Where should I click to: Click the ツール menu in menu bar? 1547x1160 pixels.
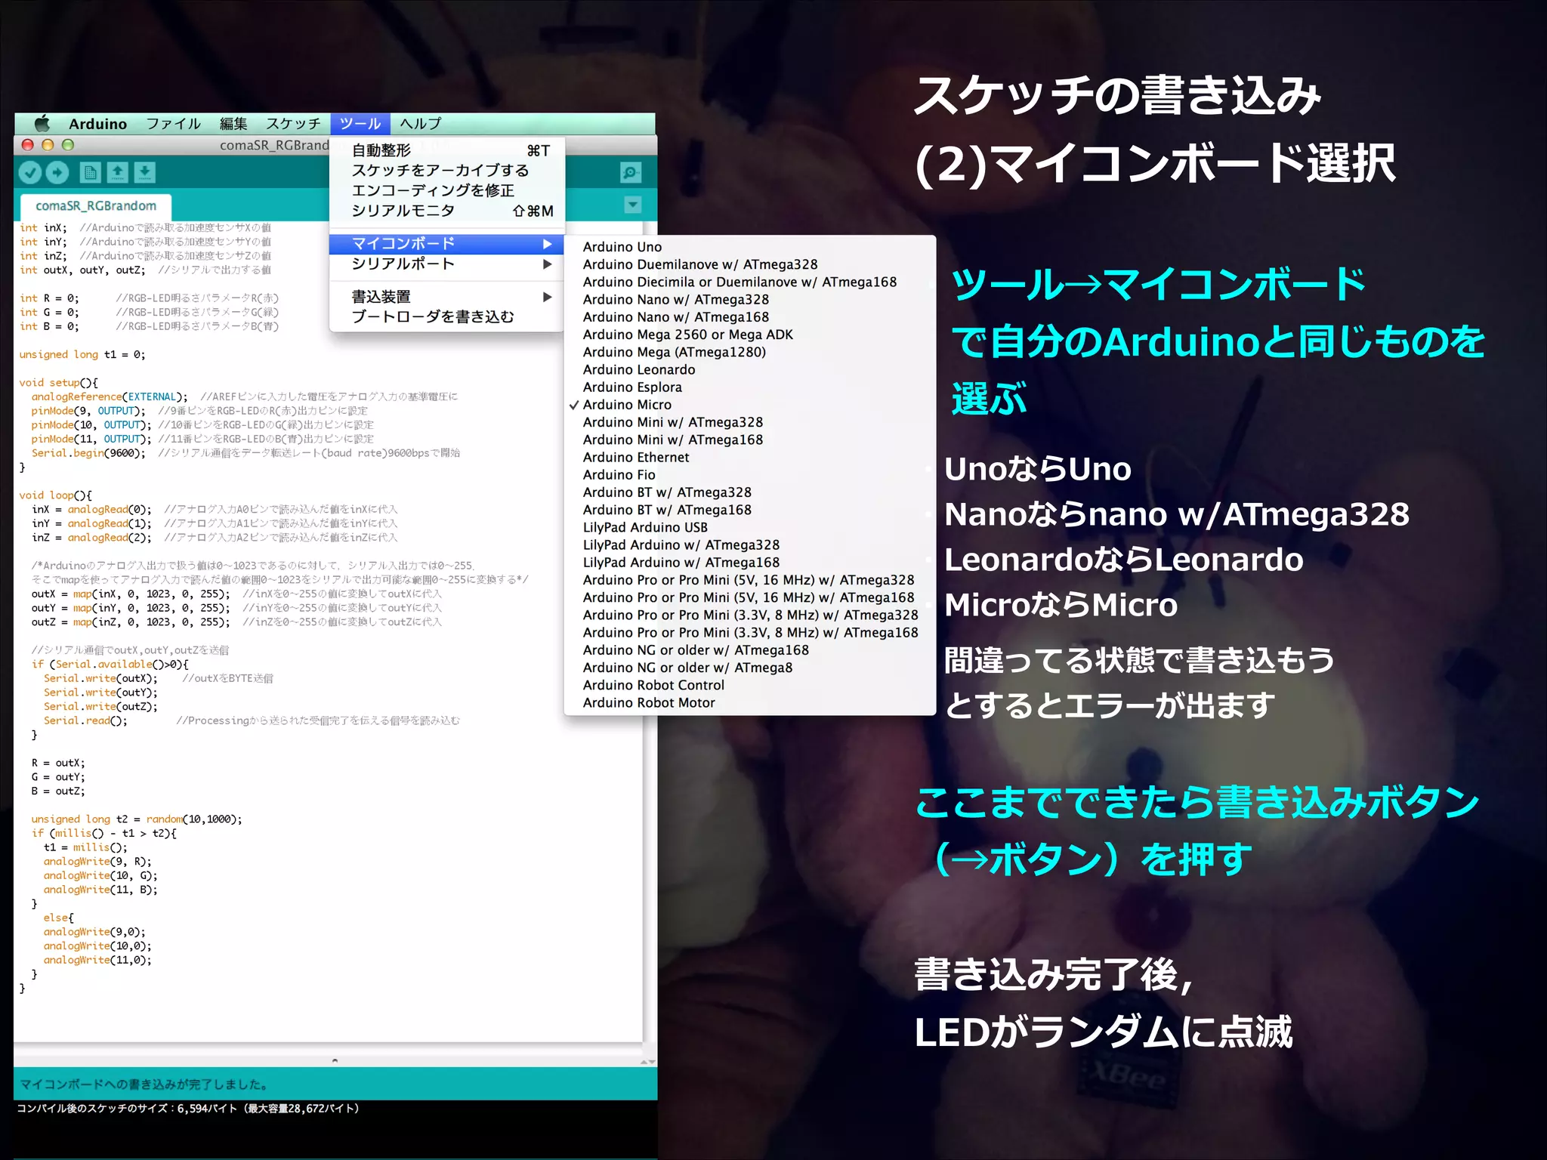pyautogui.click(x=360, y=124)
